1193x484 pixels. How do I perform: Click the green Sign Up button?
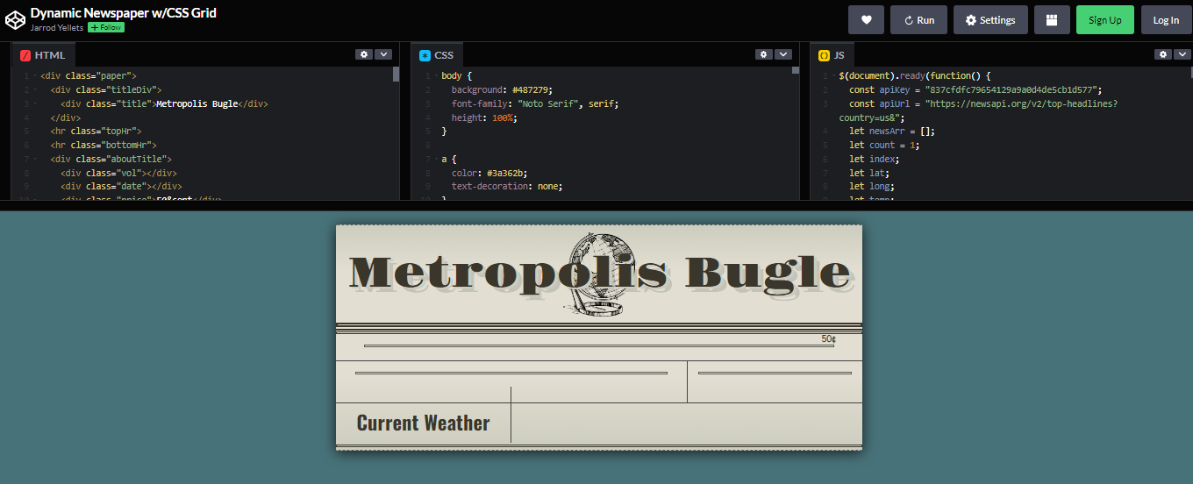click(1105, 20)
